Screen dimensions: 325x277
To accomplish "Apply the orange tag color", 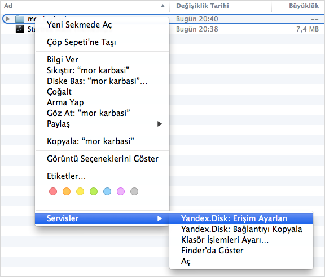I will coord(67,191).
